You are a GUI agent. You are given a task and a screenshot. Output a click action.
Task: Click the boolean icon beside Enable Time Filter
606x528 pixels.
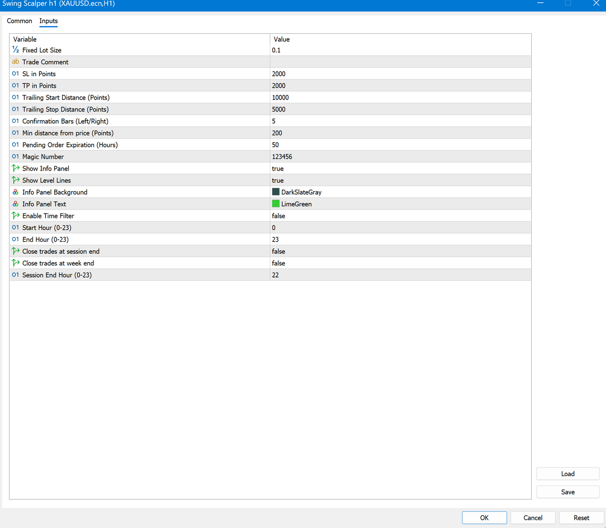click(x=16, y=216)
